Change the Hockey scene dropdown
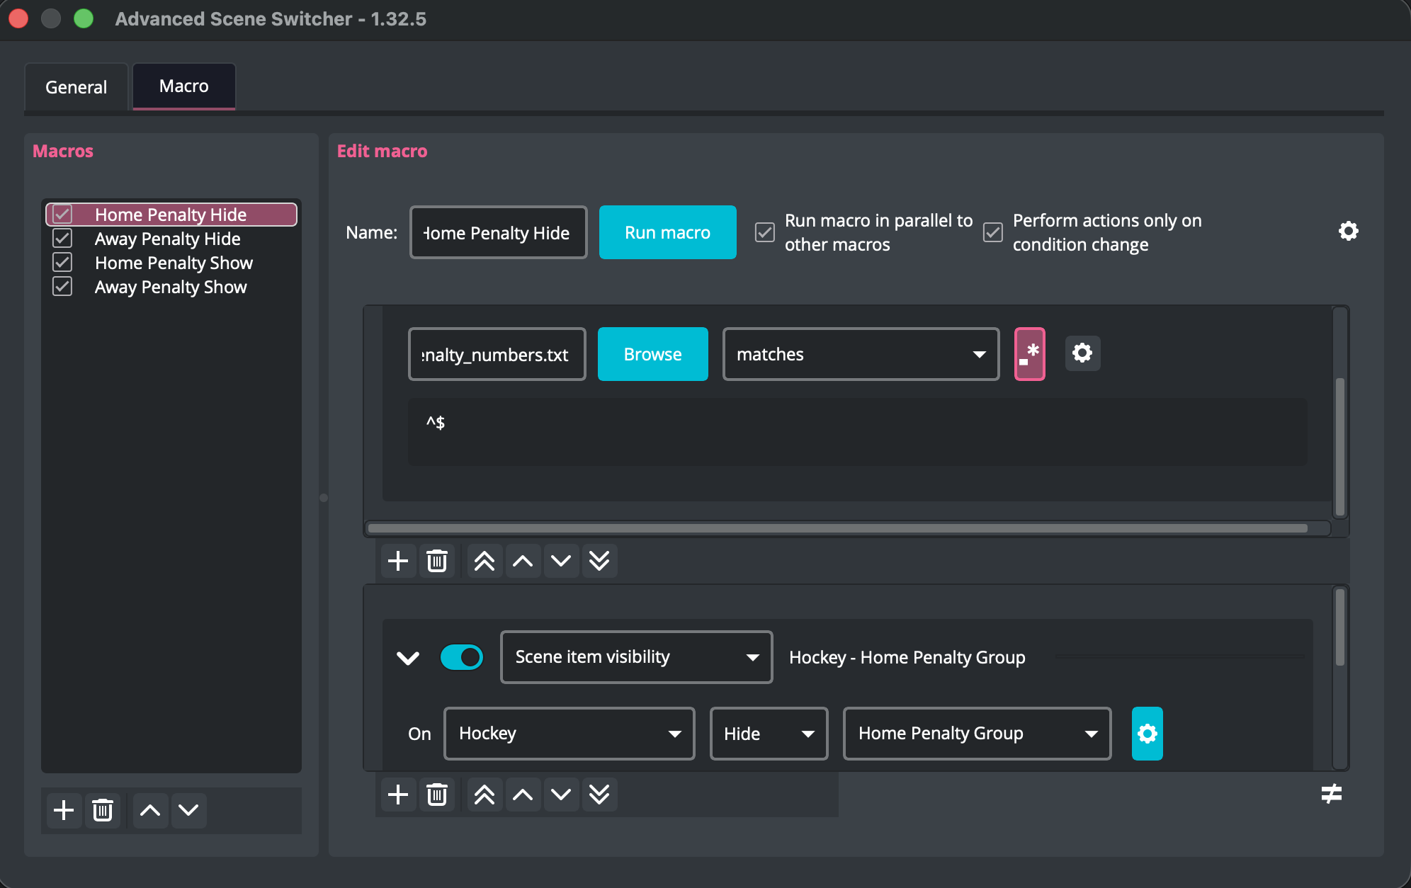This screenshot has height=888, width=1411. pos(569,734)
